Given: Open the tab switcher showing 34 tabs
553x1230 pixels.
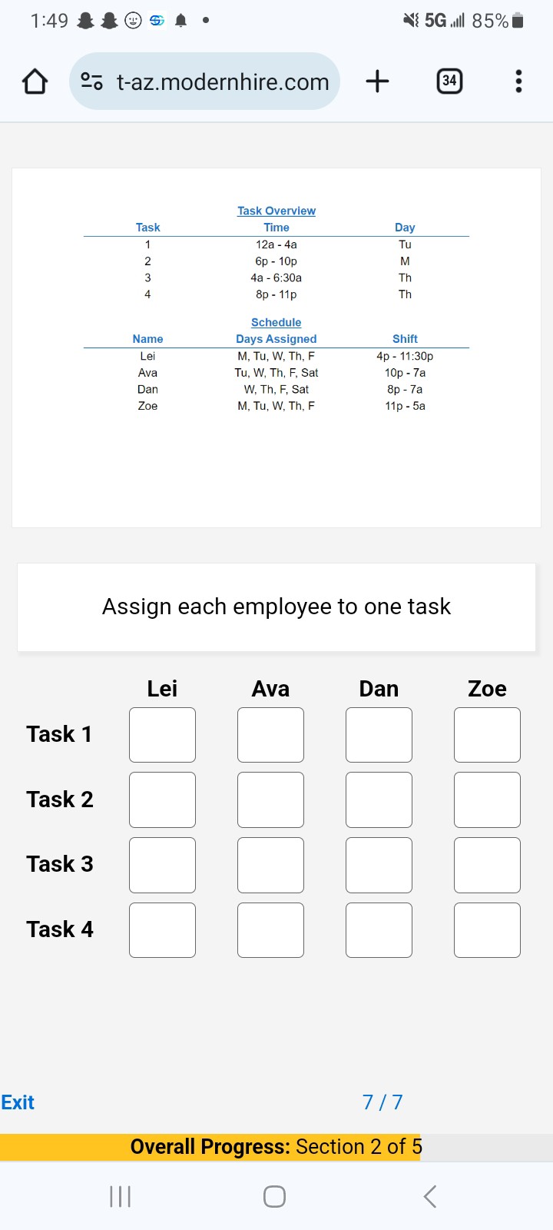Looking at the screenshot, I should 450,81.
